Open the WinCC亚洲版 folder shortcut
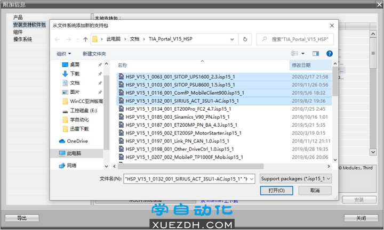The width and height of the screenshot is (384, 230). [x=83, y=101]
